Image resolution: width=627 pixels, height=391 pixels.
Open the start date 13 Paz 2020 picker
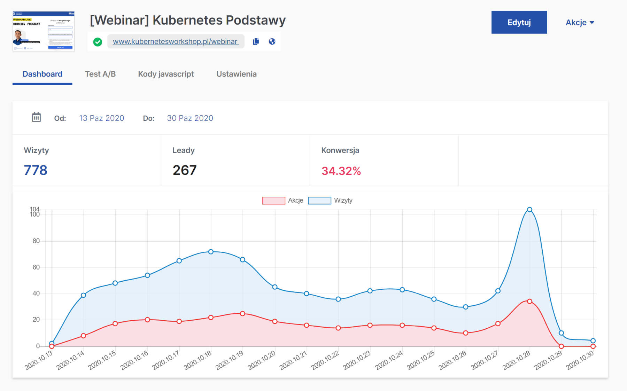(101, 118)
